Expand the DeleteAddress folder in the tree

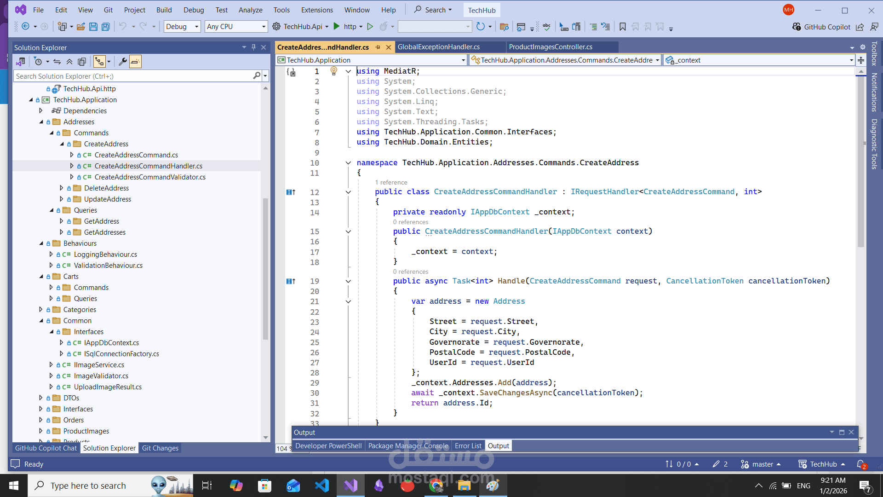(62, 188)
